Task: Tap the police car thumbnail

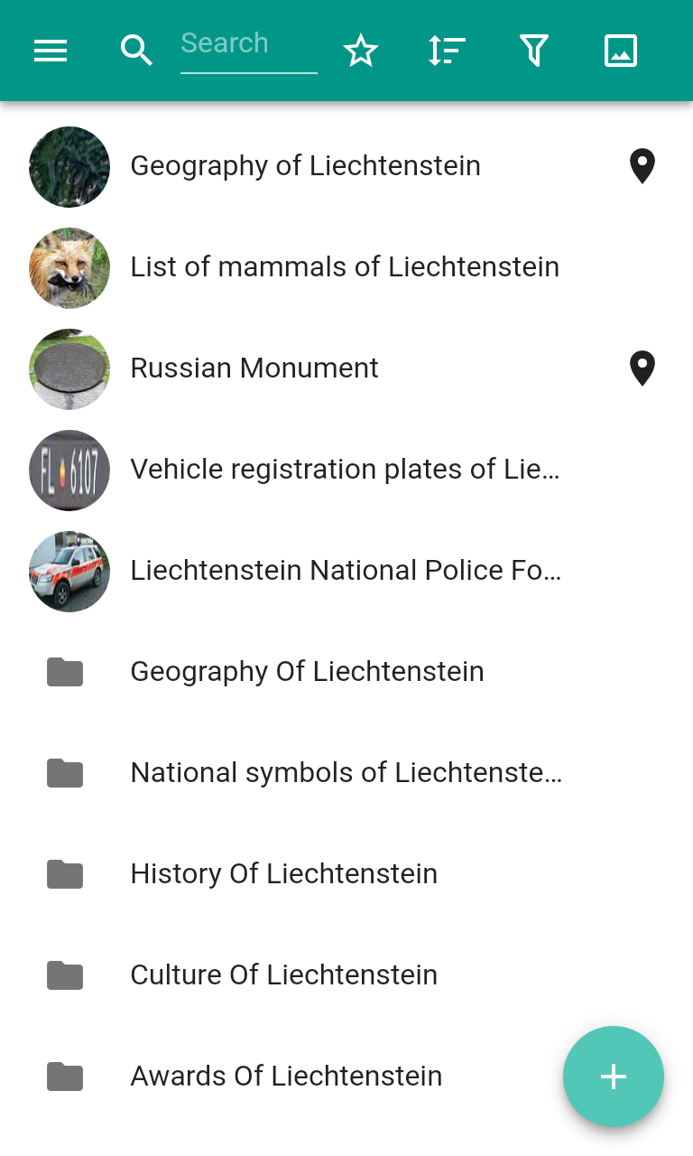Action: 69,572
